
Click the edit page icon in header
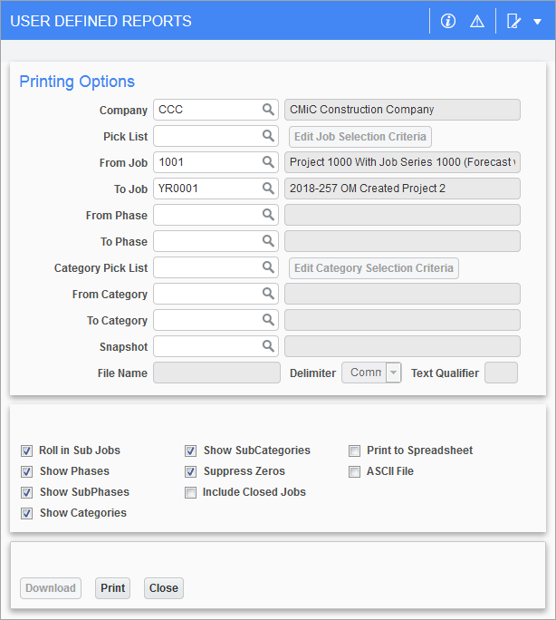[514, 21]
